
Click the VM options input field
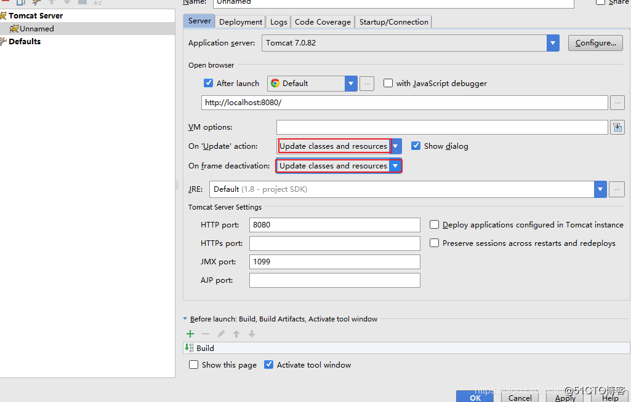[442, 127]
